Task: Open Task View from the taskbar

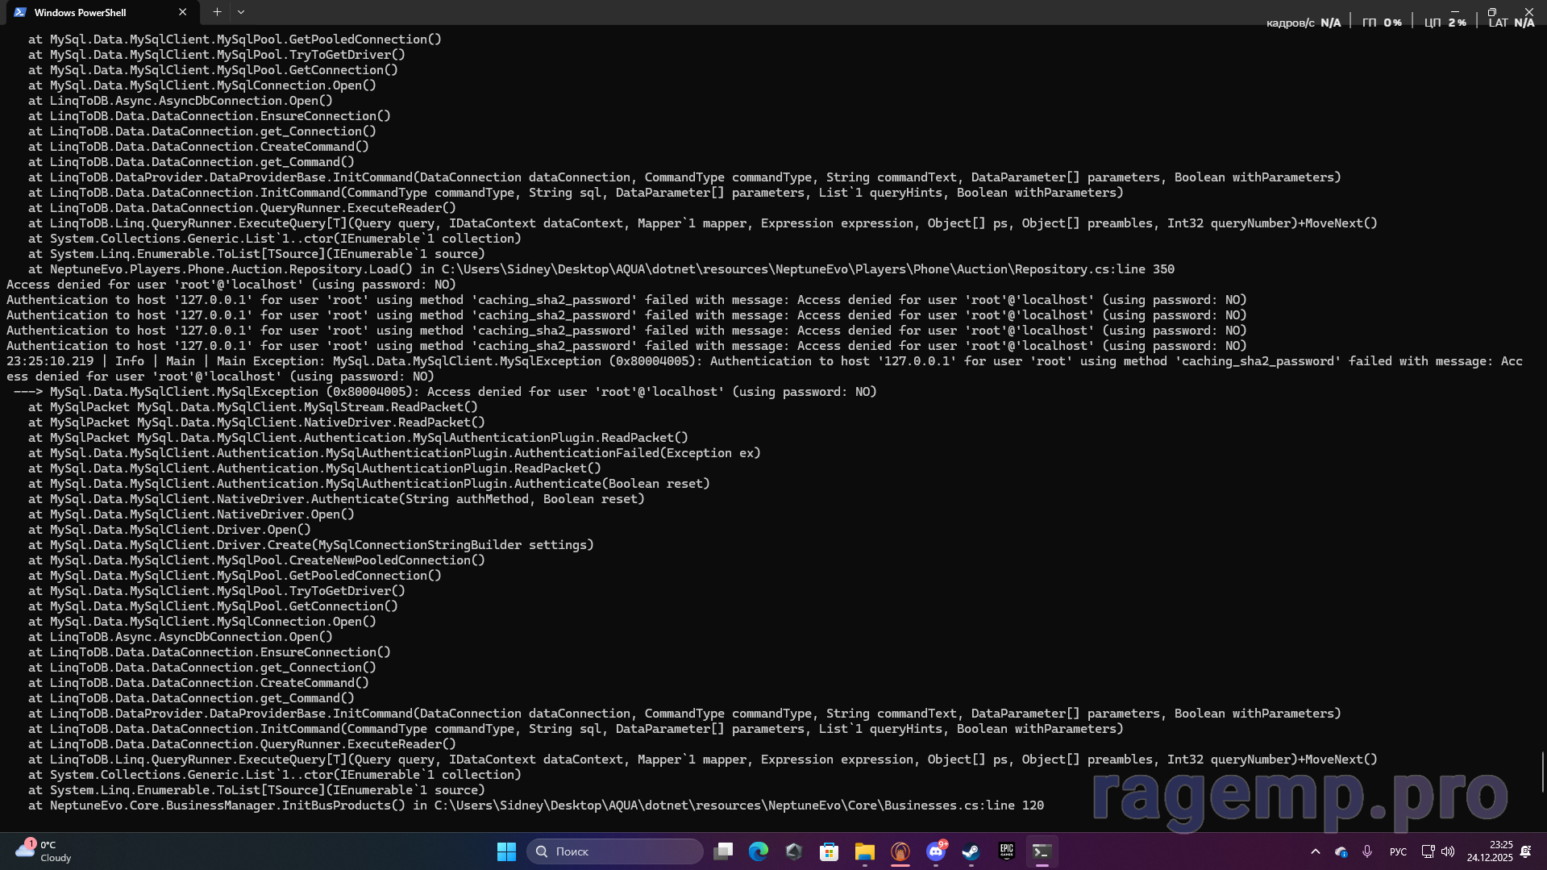Action: click(723, 851)
